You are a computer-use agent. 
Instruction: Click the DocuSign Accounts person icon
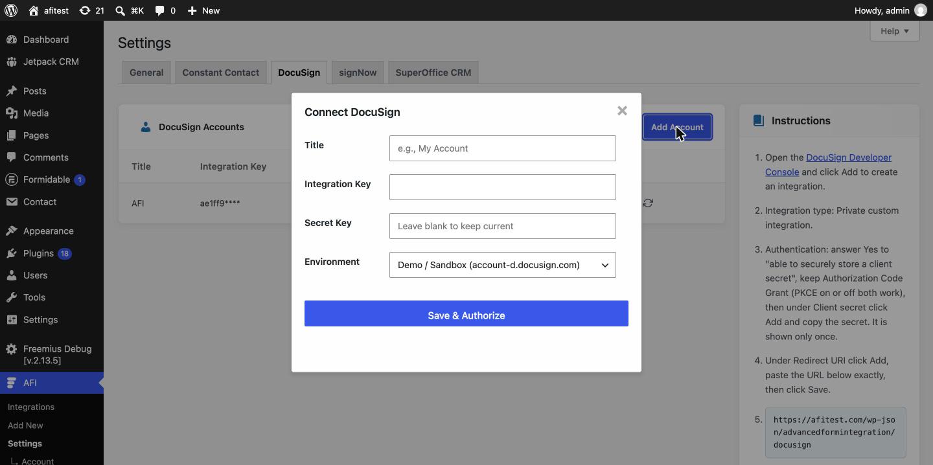pyautogui.click(x=146, y=127)
